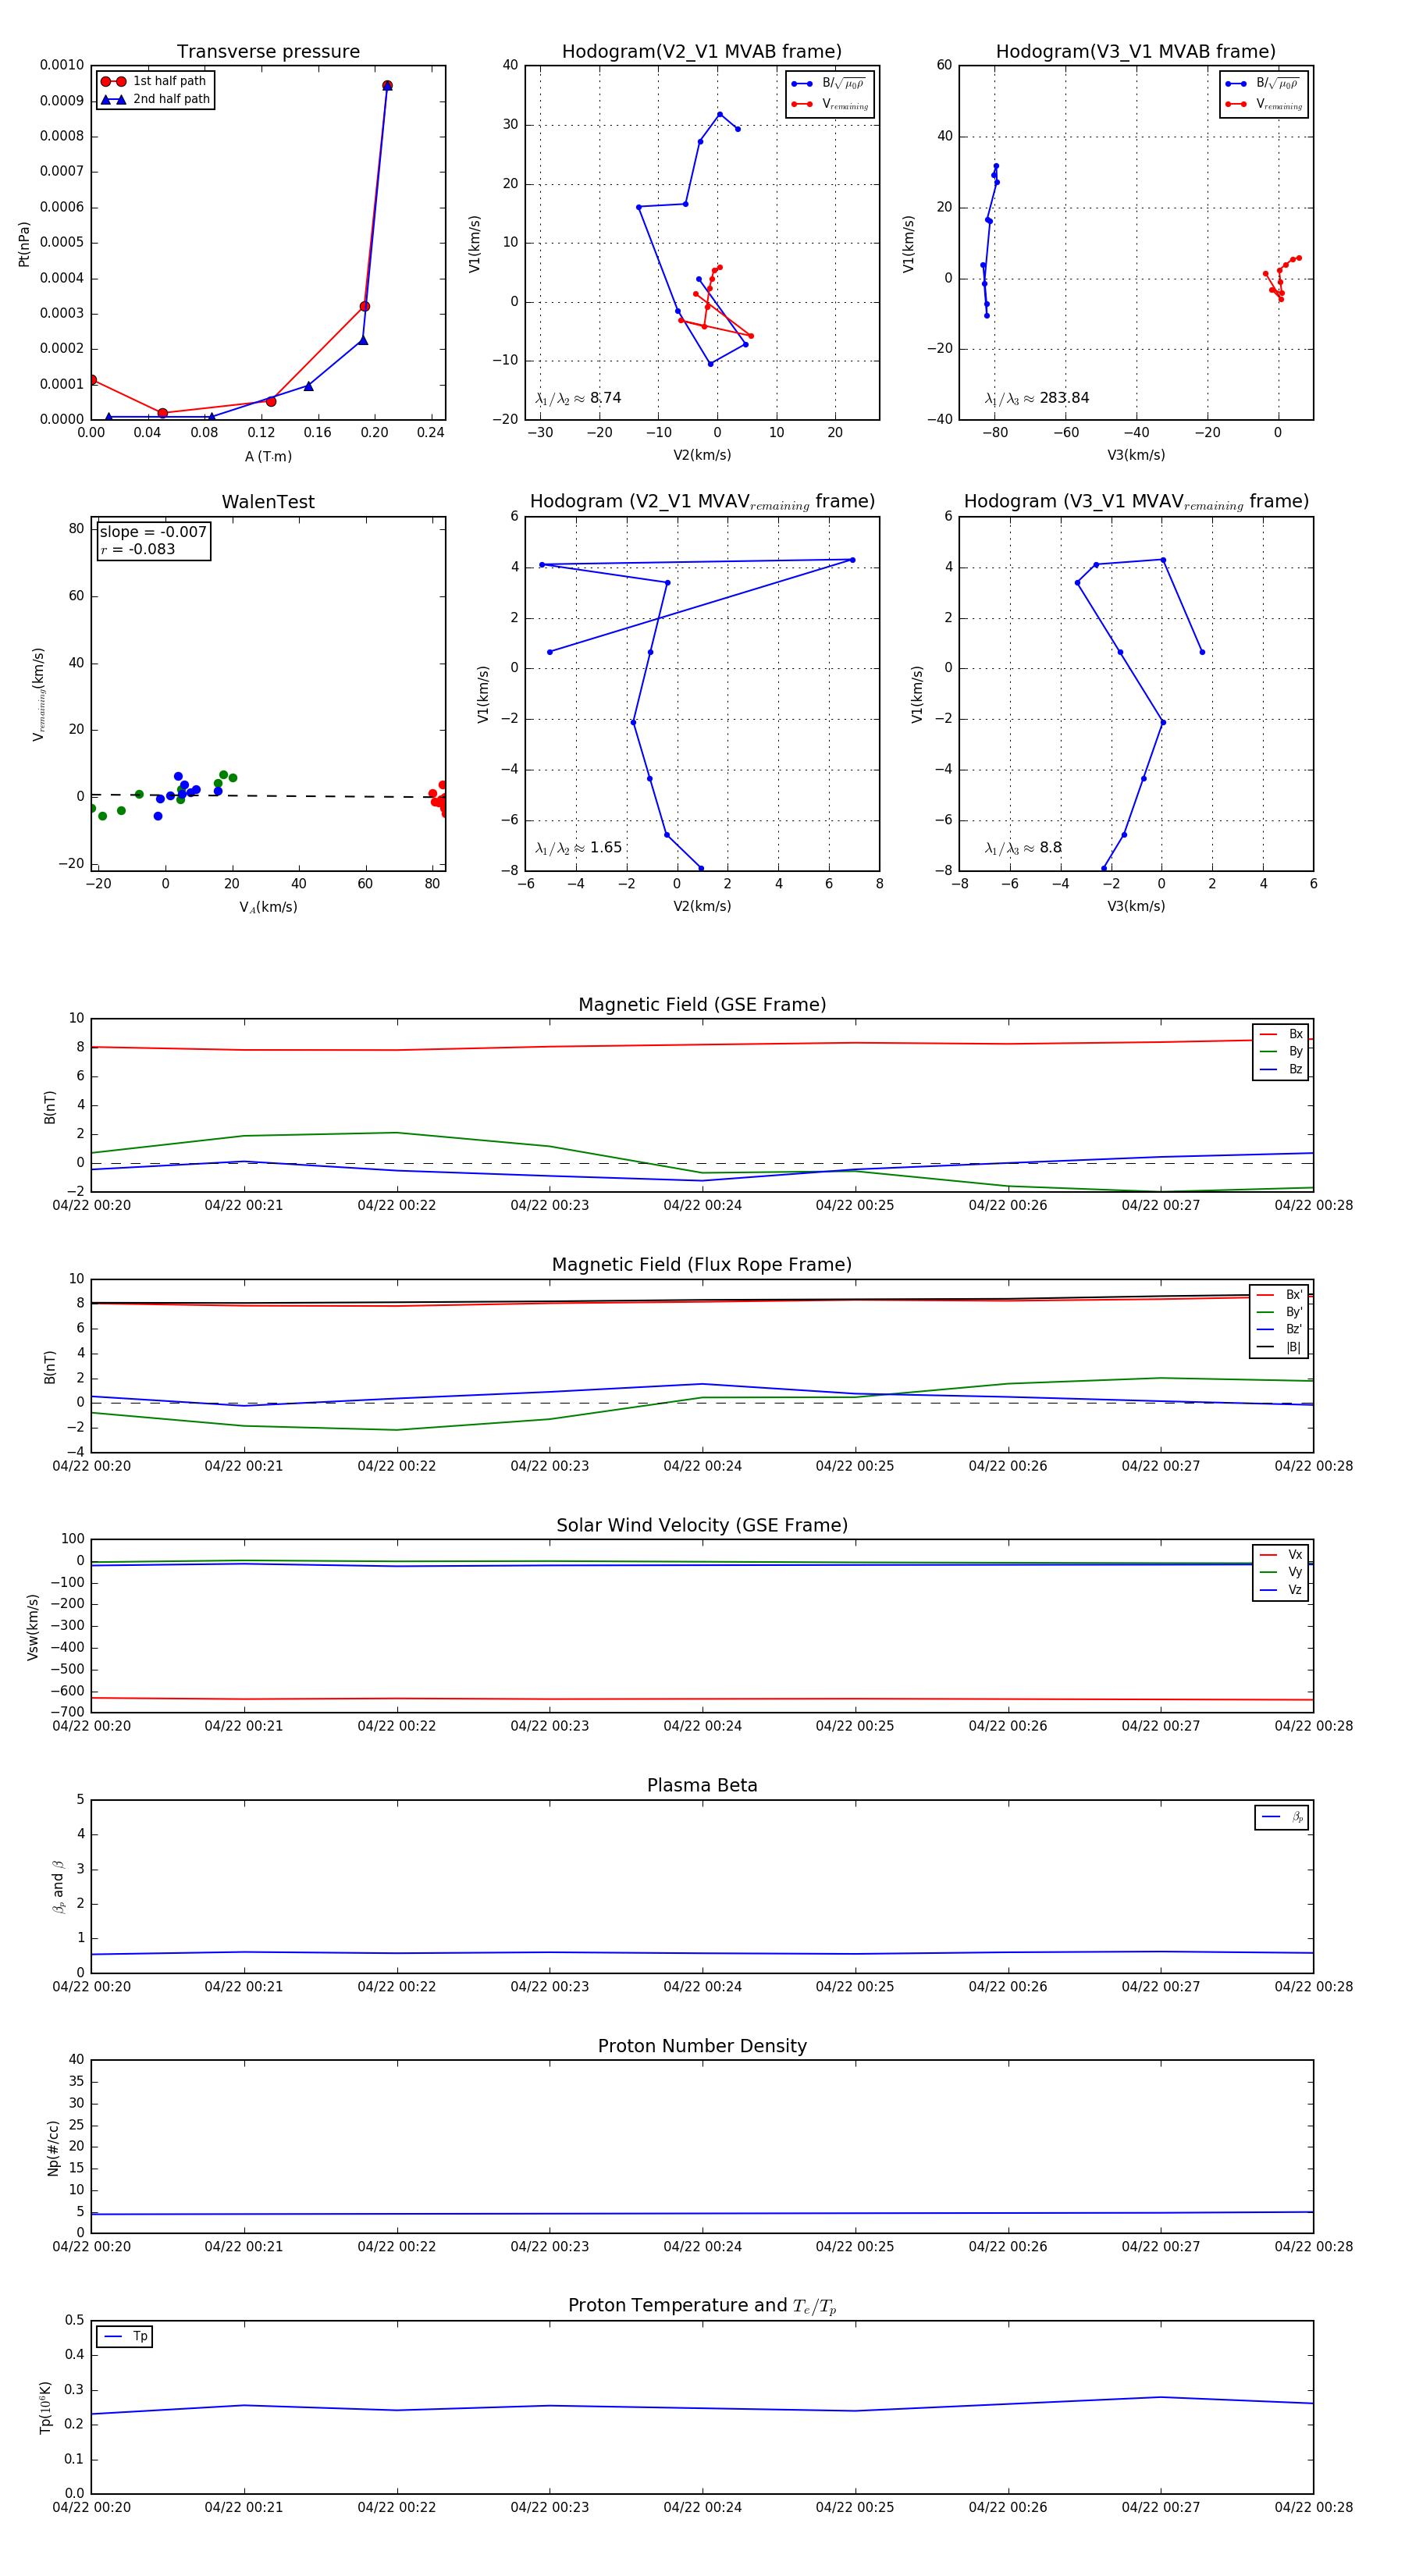The image size is (1405, 2576).
Task: Select the "slope = -0.007" text
Action: [153, 532]
